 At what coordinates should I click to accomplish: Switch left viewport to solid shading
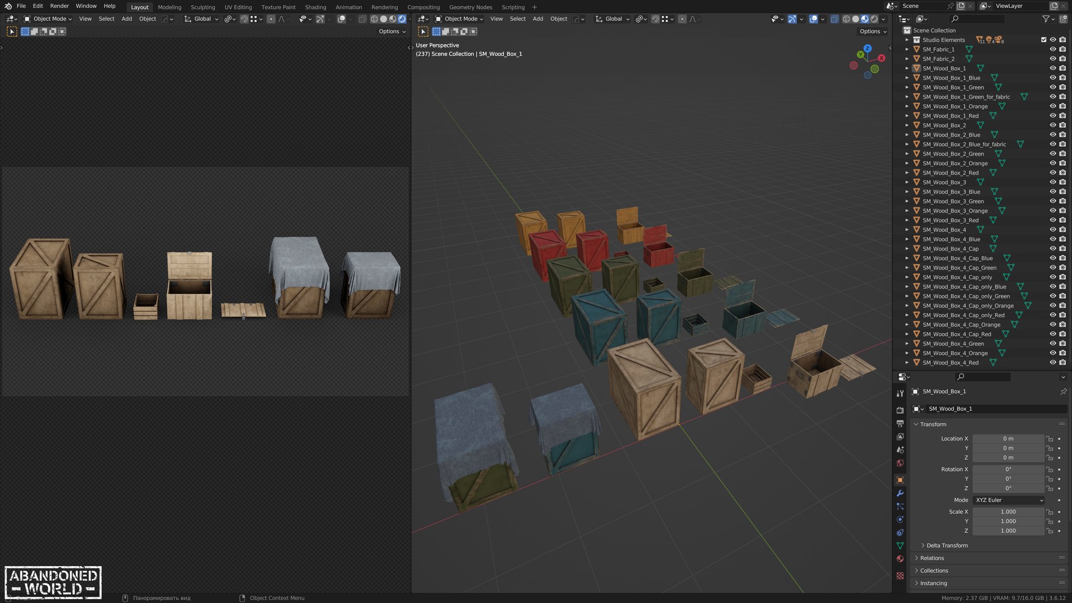click(383, 19)
